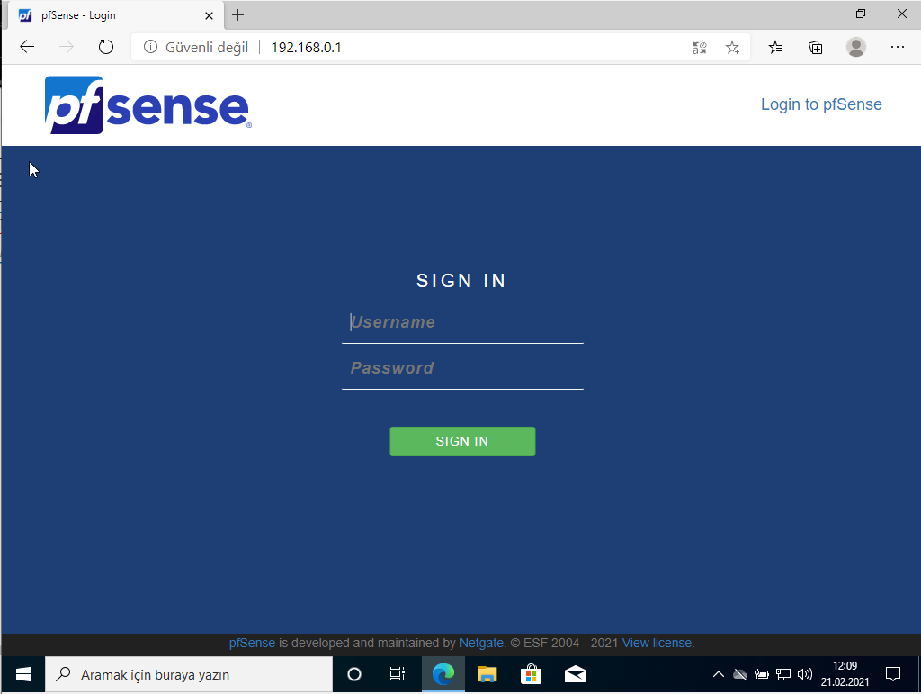Image resolution: width=921 pixels, height=694 pixels.
Task: Click the OneDrive cloud tray icon
Action: pos(740,674)
